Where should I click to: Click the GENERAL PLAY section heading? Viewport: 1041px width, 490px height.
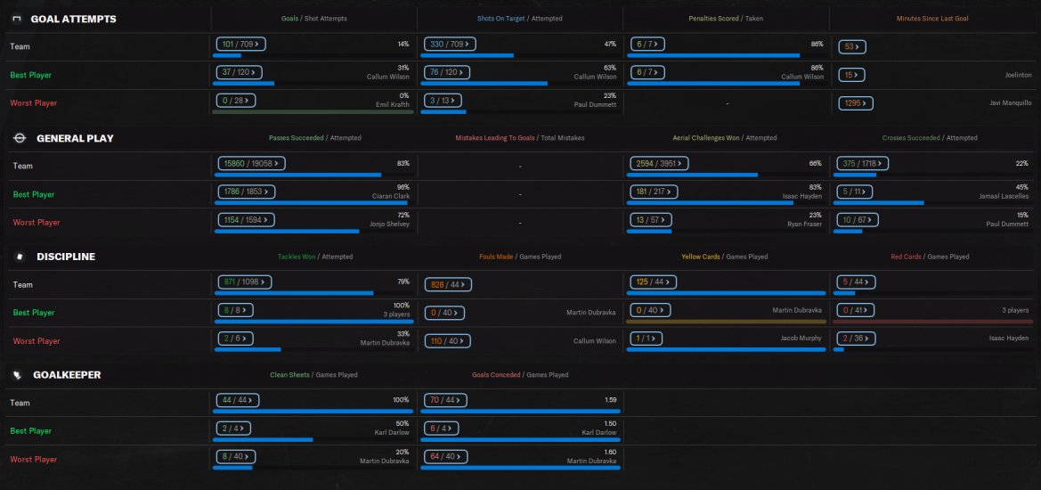coord(75,138)
